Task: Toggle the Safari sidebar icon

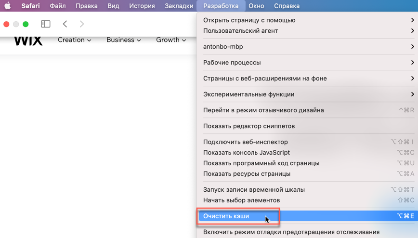Action: [x=46, y=24]
